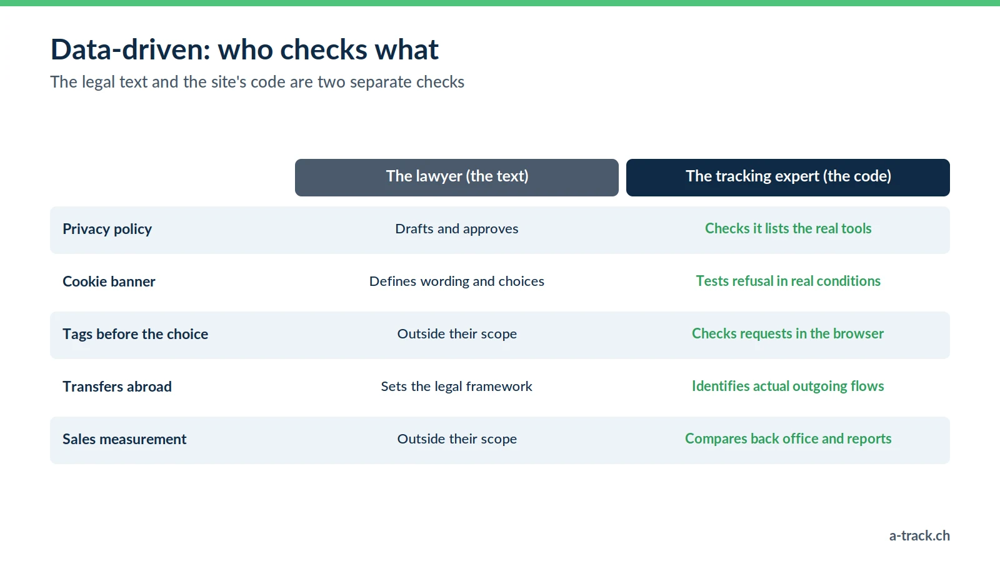Select 'The tracking expert (the code)' header
The height and width of the screenshot is (563, 1000).
click(x=788, y=178)
